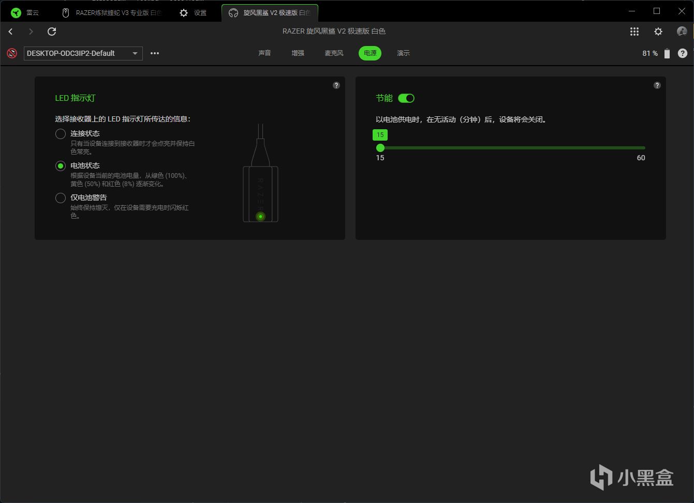
Task: Turn off the 节能 toggle switch
Action: click(406, 98)
